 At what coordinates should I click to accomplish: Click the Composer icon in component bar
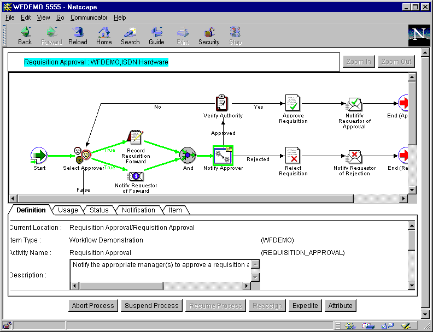pos(405,325)
